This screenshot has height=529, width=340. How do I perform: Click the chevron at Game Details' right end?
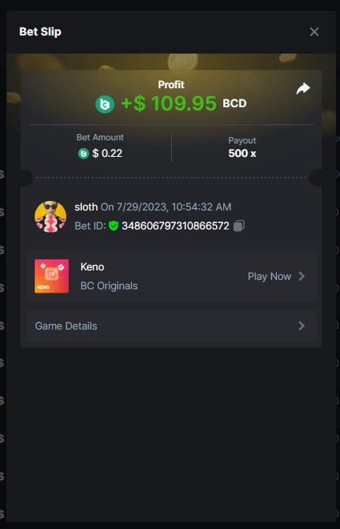click(x=301, y=326)
